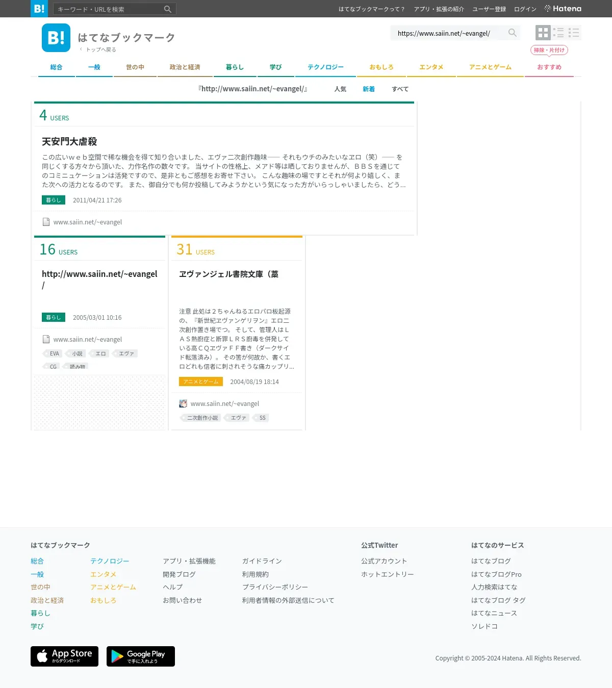Click the エヴァ tag in 16 users card
Image resolution: width=612 pixels, height=688 pixels.
tap(125, 353)
